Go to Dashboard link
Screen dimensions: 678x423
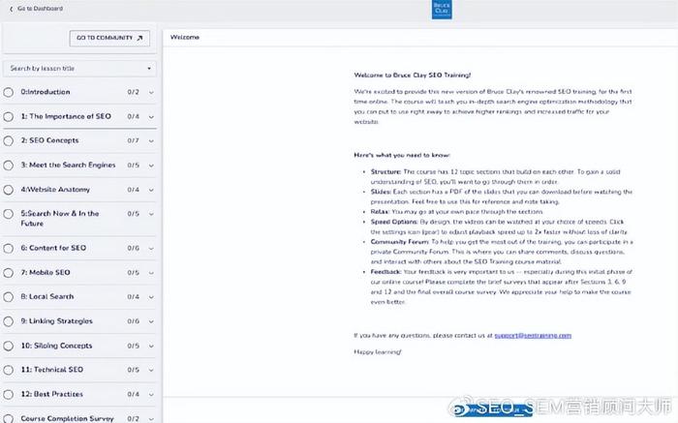pos(40,9)
